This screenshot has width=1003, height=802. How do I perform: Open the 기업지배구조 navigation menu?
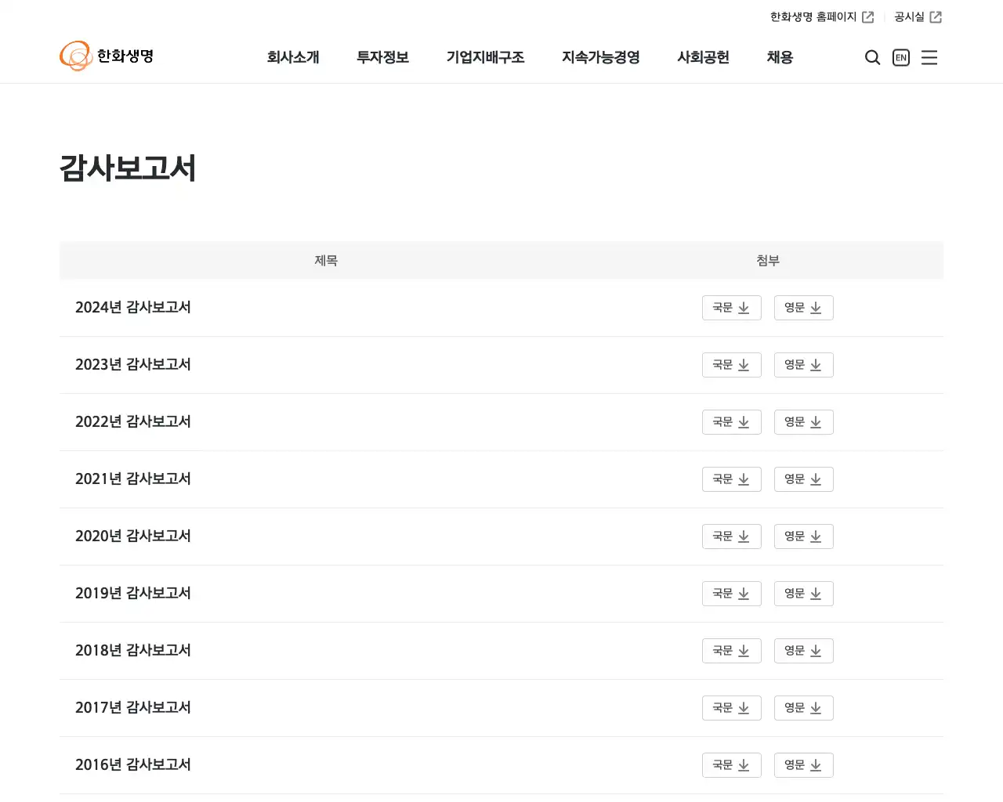click(485, 57)
